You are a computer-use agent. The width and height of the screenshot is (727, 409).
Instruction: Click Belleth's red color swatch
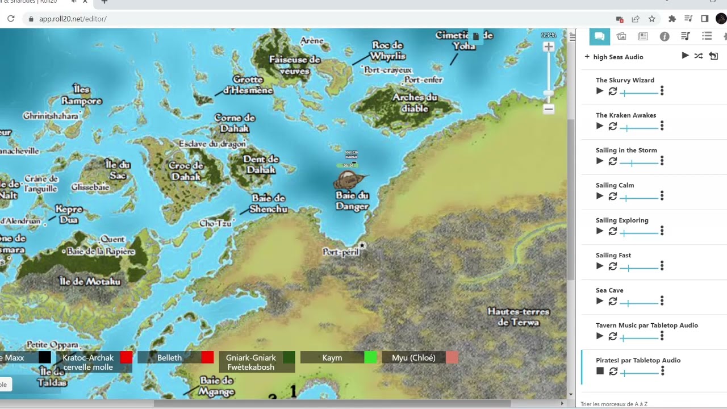(208, 357)
